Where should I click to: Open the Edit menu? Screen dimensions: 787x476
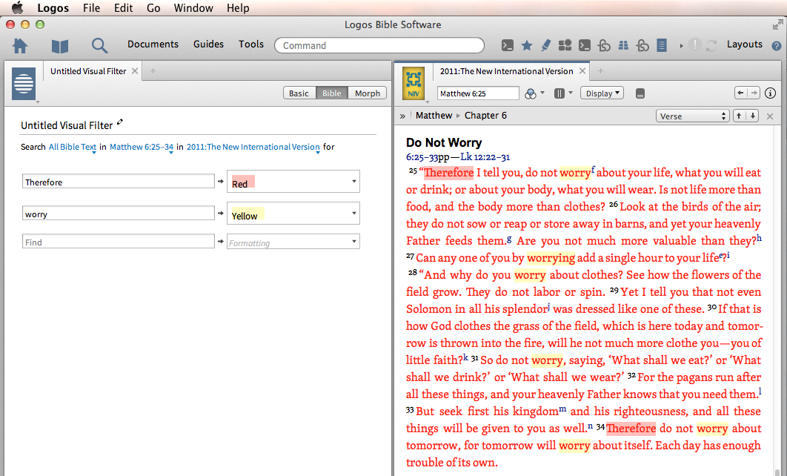pos(124,8)
